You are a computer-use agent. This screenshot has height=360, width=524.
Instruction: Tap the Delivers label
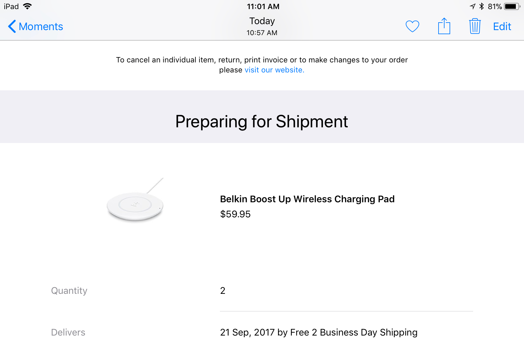[x=68, y=332]
